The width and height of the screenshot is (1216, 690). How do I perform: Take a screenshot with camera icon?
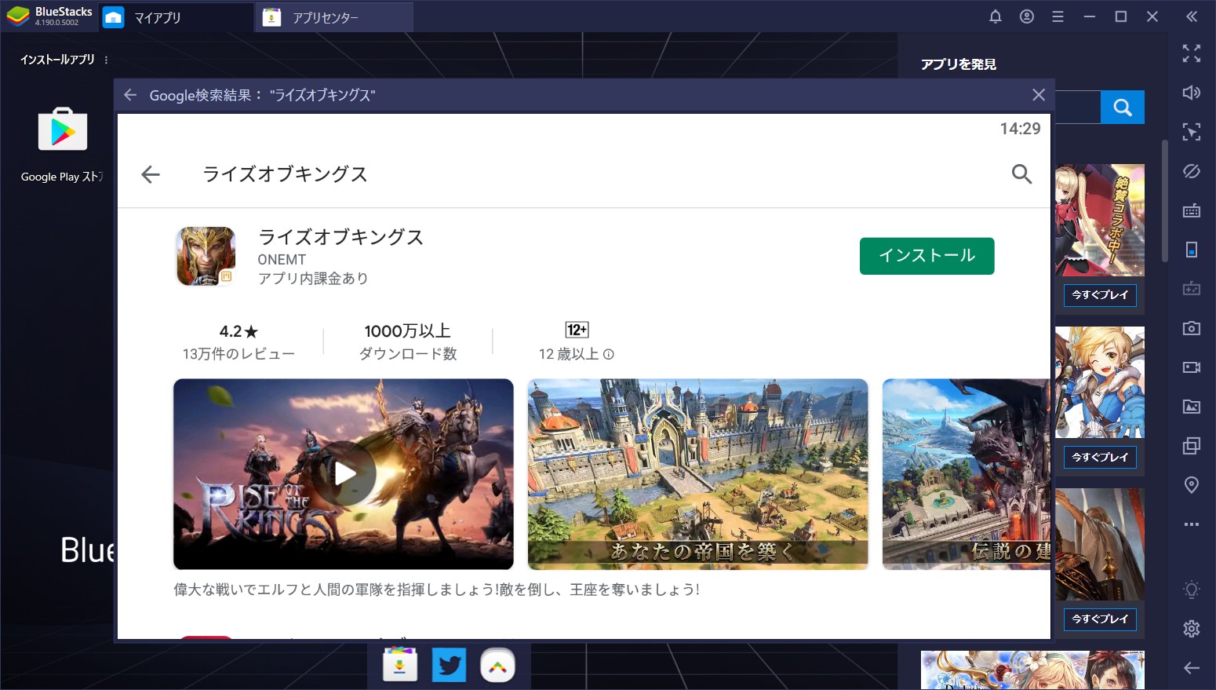point(1192,328)
